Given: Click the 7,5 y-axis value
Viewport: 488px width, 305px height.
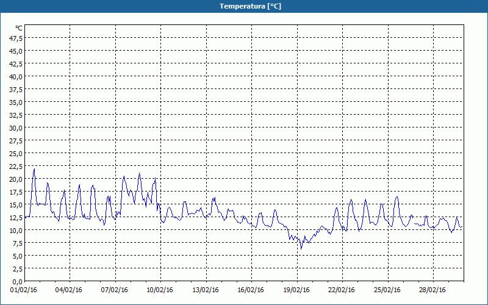Looking at the screenshot, I should (17, 243).
